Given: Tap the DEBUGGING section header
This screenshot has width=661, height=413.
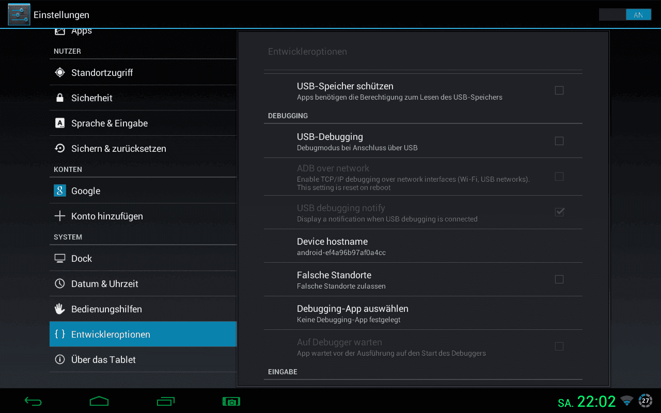Looking at the screenshot, I should click(288, 116).
